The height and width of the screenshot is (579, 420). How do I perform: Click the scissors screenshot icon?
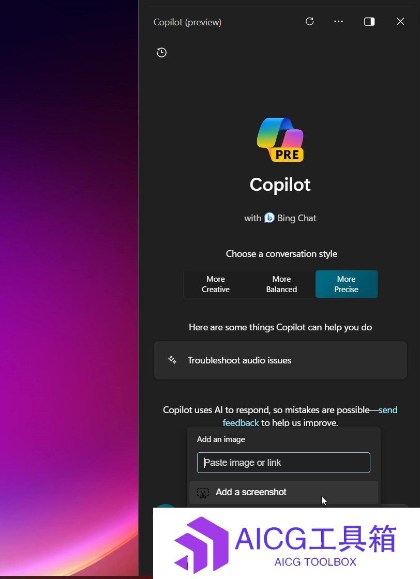pyautogui.click(x=203, y=493)
